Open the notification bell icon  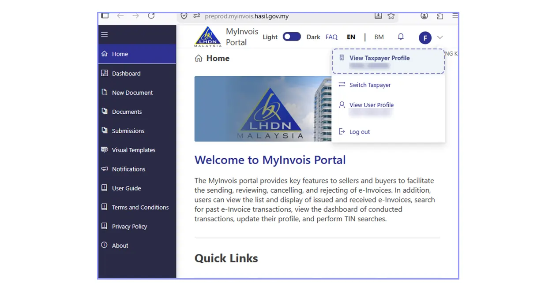click(x=401, y=37)
